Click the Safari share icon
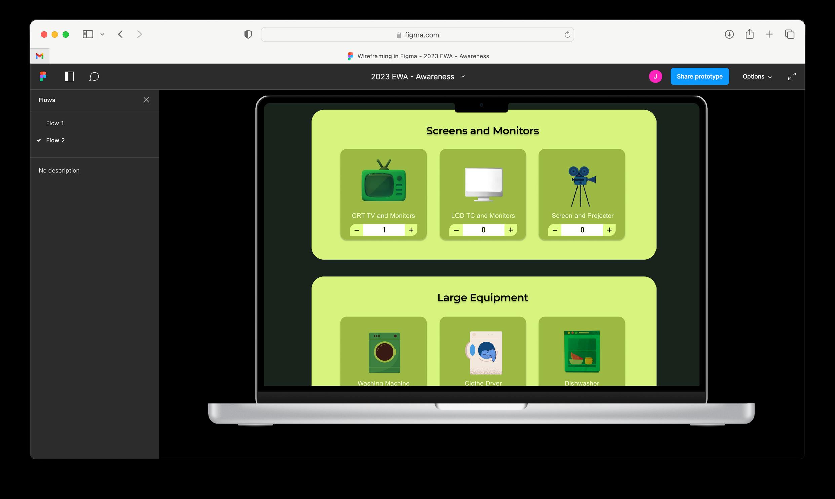The width and height of the screenshot is (835, 499). pos(749,34)
